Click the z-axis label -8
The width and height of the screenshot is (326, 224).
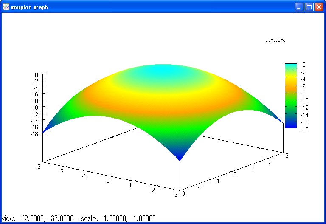tap(36, 101)
